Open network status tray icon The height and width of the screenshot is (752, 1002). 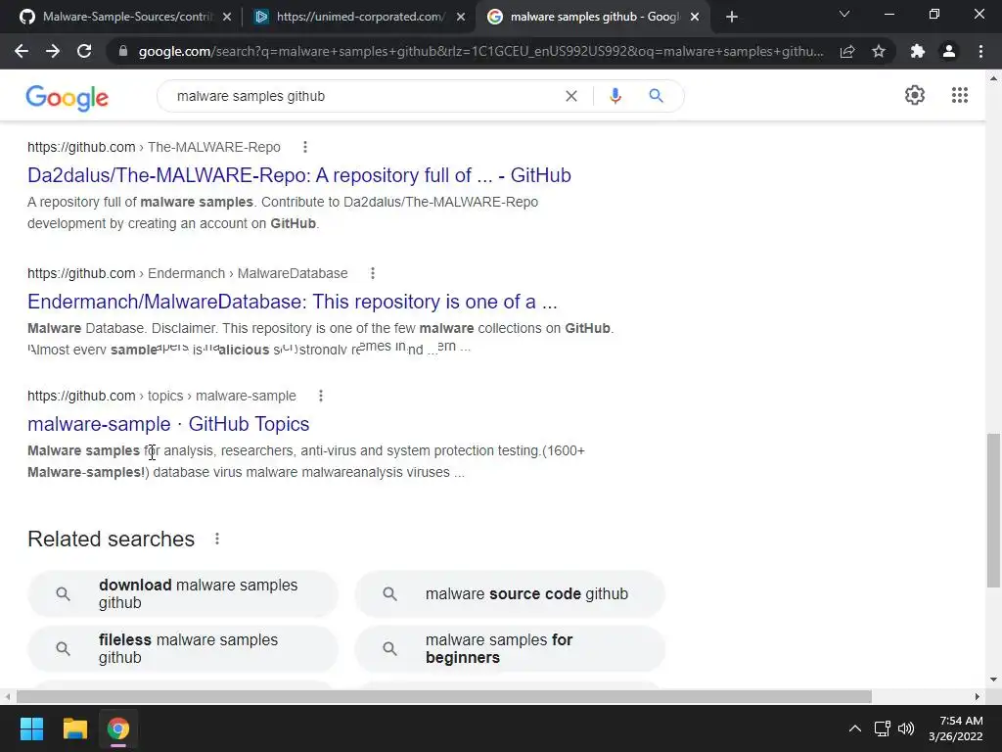pyautogui.click(x=883, y=728)
